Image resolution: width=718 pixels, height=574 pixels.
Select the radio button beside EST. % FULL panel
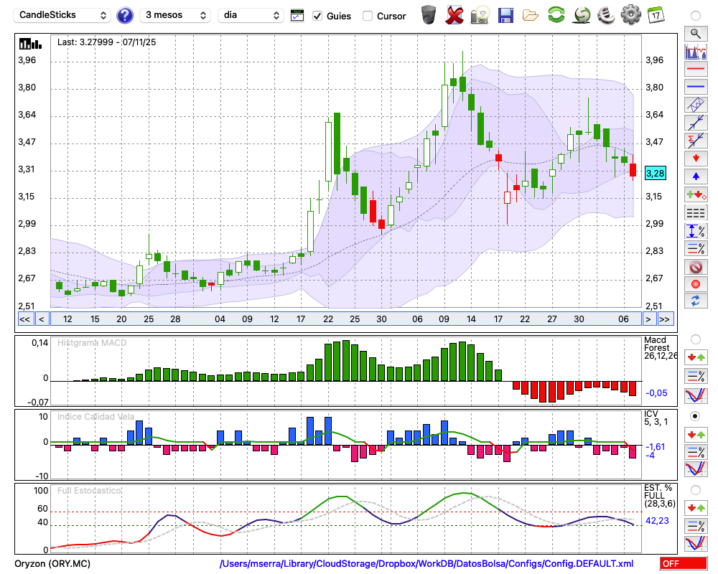pos(695,489)
